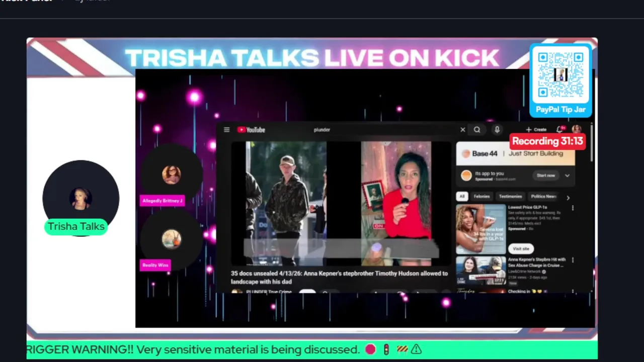Expand the Base 44 ad chevron
644x362 pixels.
pyautogui.click(x=567, y=175)
